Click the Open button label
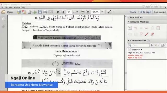Image resolution: width=167 pixels, height=93 pixels. click(10, 12)
